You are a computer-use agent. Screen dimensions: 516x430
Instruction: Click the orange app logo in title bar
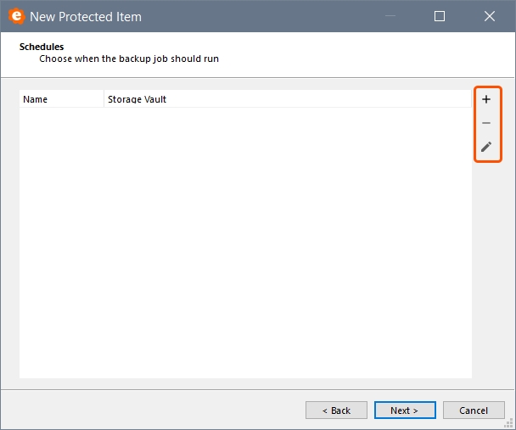(x=16, y=16)
